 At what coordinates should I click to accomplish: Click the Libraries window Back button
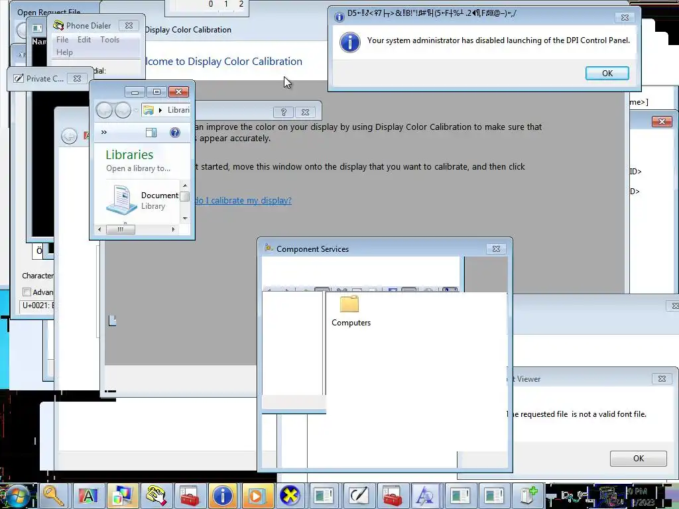click(104, 110)
